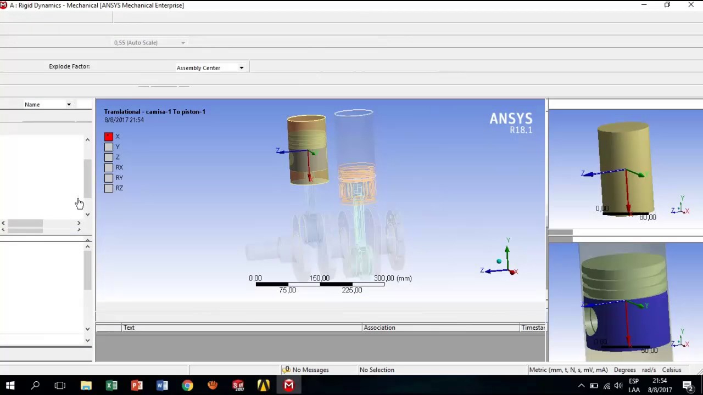Viewport: 703px width, 395px height.
Task: Switch to Excel on the taskbar
Action: (x=111, y=386)
